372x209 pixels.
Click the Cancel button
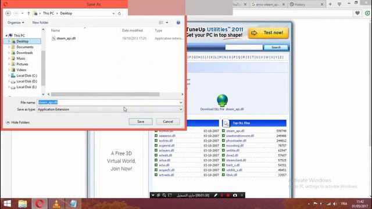pyautogui.click(x=168, y=121)
